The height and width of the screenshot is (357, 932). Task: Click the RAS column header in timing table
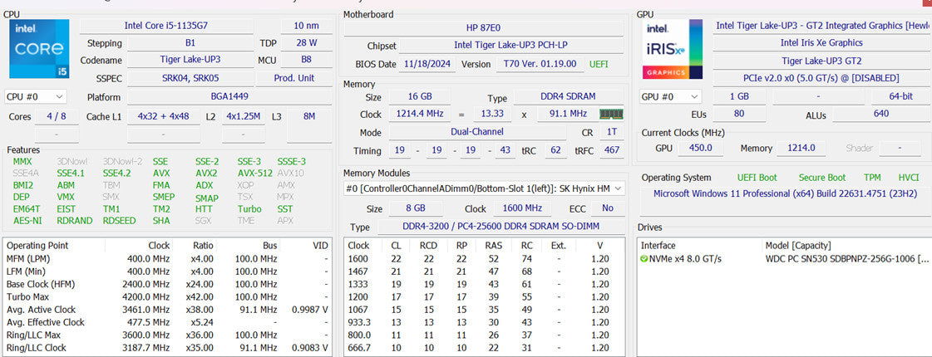click(493, 245)
